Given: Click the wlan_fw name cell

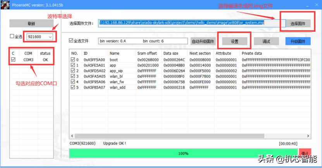Looking at the screenshot, I should [x=117, y=82].
